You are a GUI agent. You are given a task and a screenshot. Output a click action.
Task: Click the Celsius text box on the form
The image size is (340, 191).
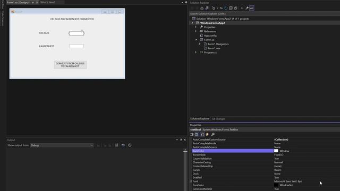pos(76,33)
